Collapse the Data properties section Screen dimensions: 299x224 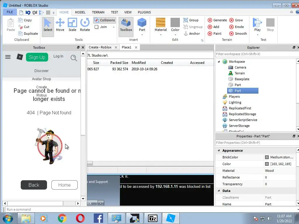coord(219,190)
